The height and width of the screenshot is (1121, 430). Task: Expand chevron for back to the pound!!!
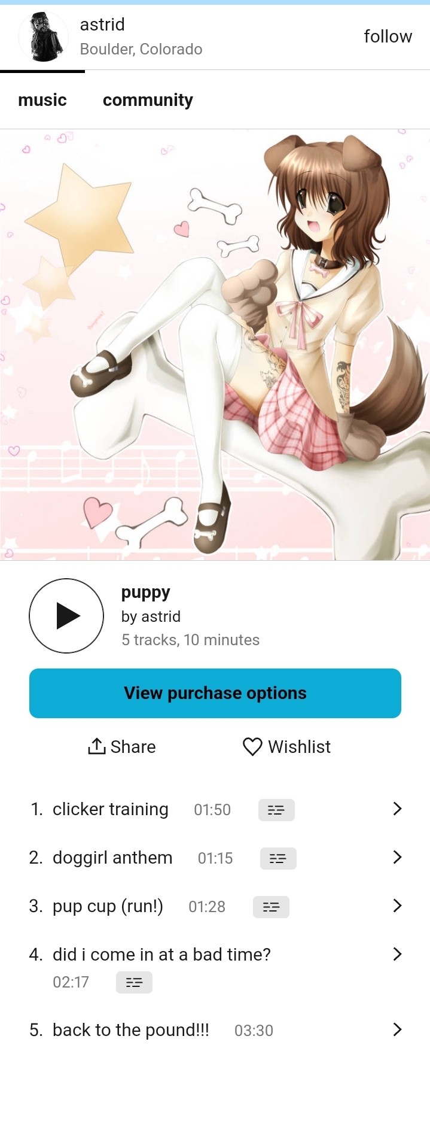click(397, 1029)
